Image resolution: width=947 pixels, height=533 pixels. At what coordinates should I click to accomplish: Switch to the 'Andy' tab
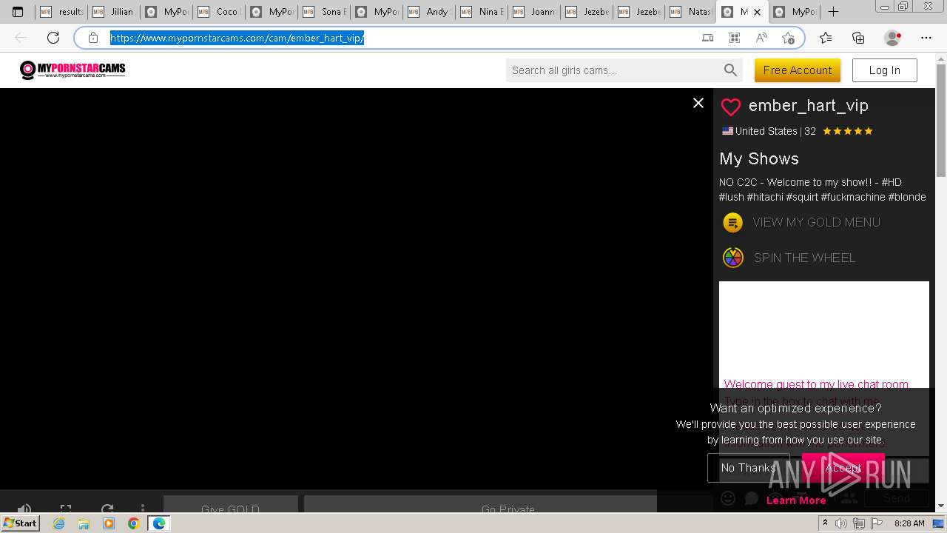coord(429,12)
